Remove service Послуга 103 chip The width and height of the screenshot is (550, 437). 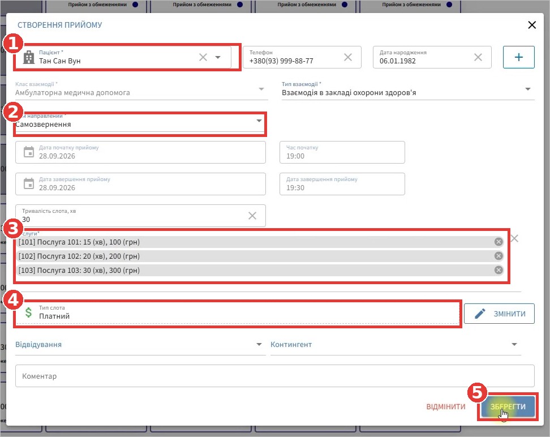499,270
